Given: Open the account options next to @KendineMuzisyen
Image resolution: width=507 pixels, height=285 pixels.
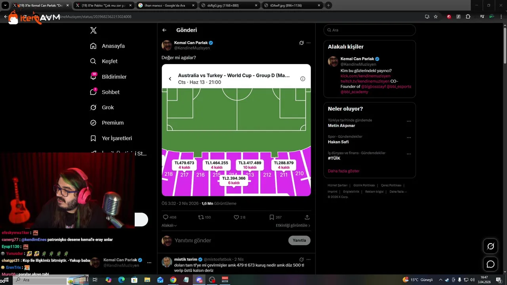Looking at the screenshot, I should (x=149, y=262).
